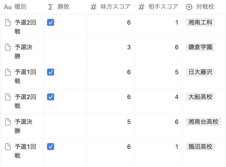Open the 対戦校 column header menu

205,7
